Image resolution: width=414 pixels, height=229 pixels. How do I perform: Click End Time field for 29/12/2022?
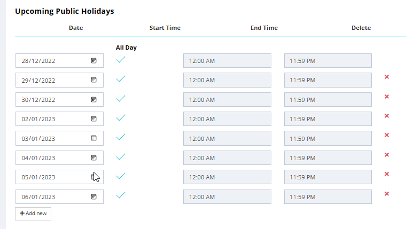[x=327, y=80]
